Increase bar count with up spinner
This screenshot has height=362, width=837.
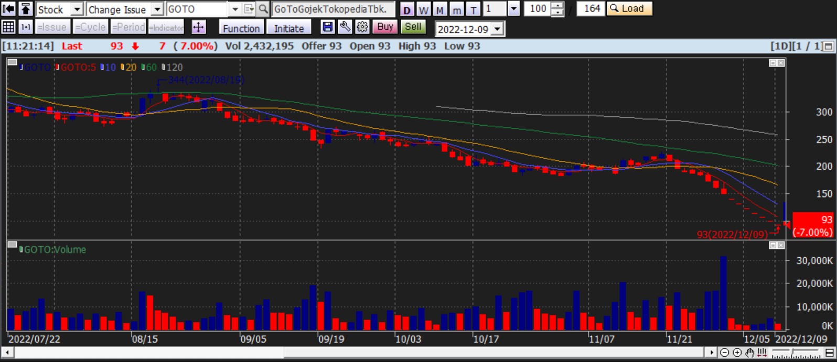point(558,6)
